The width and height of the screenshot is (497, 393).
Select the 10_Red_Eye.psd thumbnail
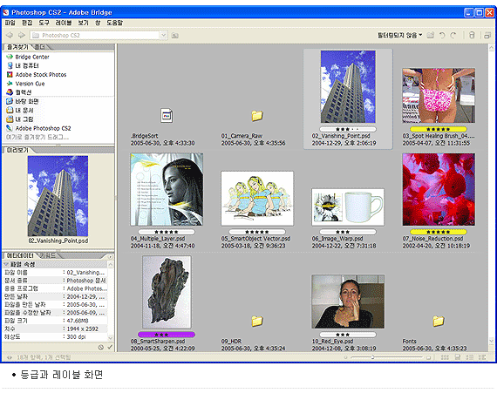point(348,302)
